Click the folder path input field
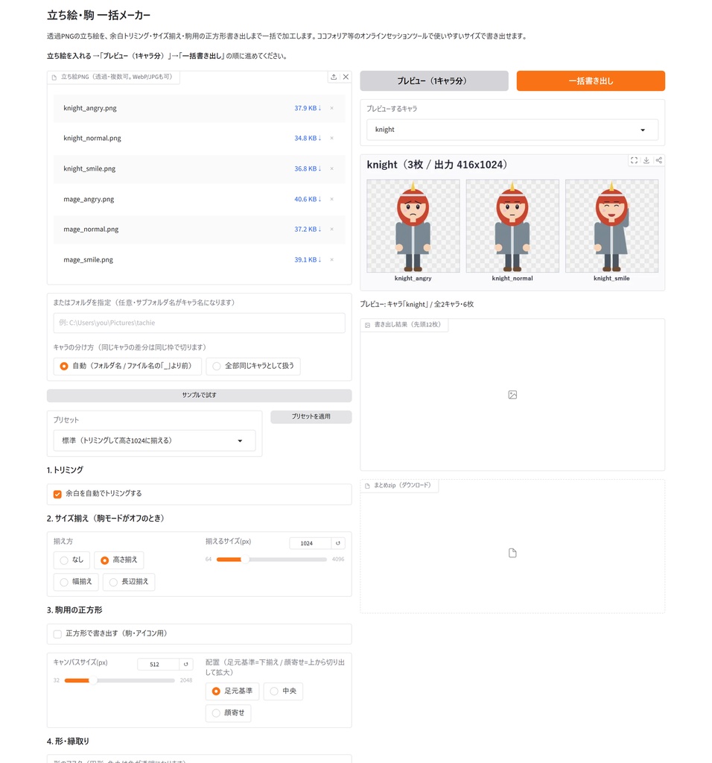Viewport: 712px width, 763px height. [199, 323]
